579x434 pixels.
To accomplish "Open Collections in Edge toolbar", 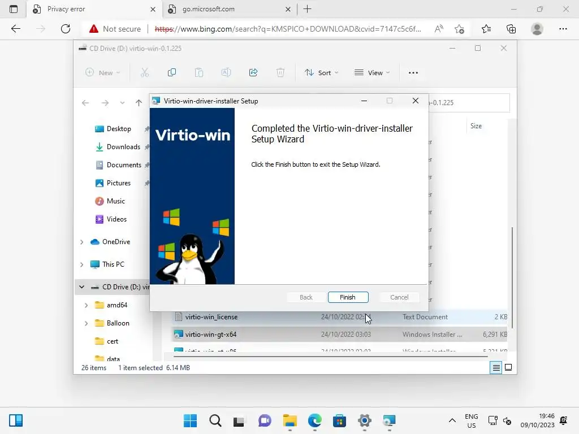I will (x=511, y=29).
